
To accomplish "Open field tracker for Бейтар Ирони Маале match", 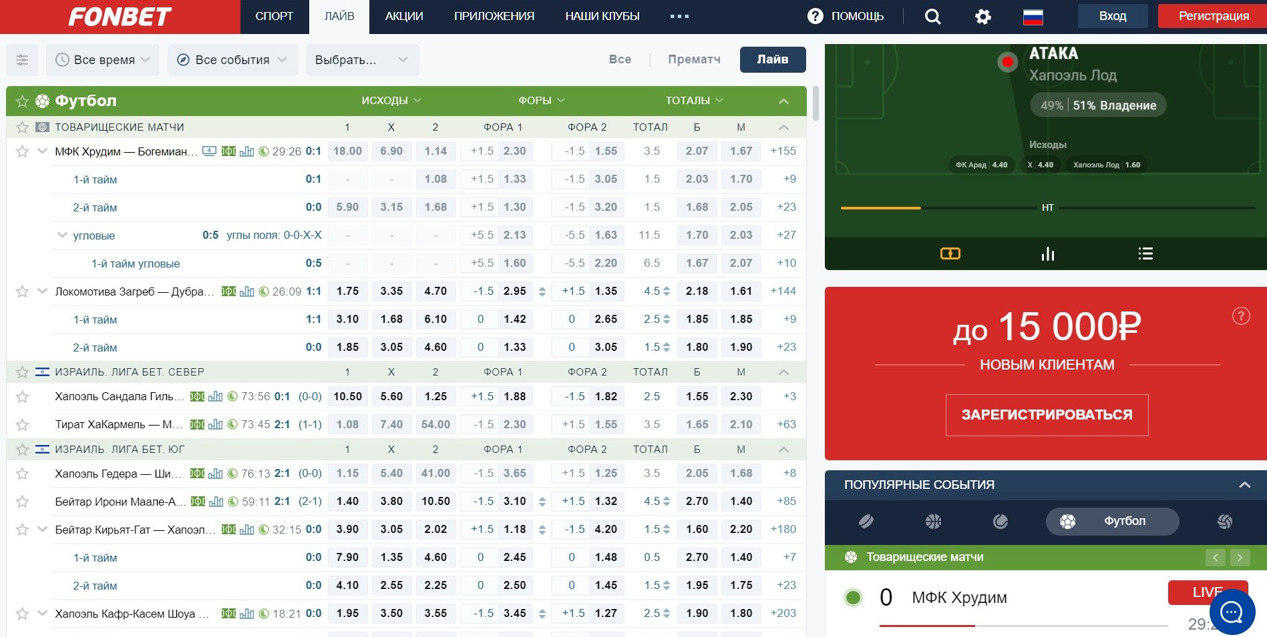I will (198, 502).
